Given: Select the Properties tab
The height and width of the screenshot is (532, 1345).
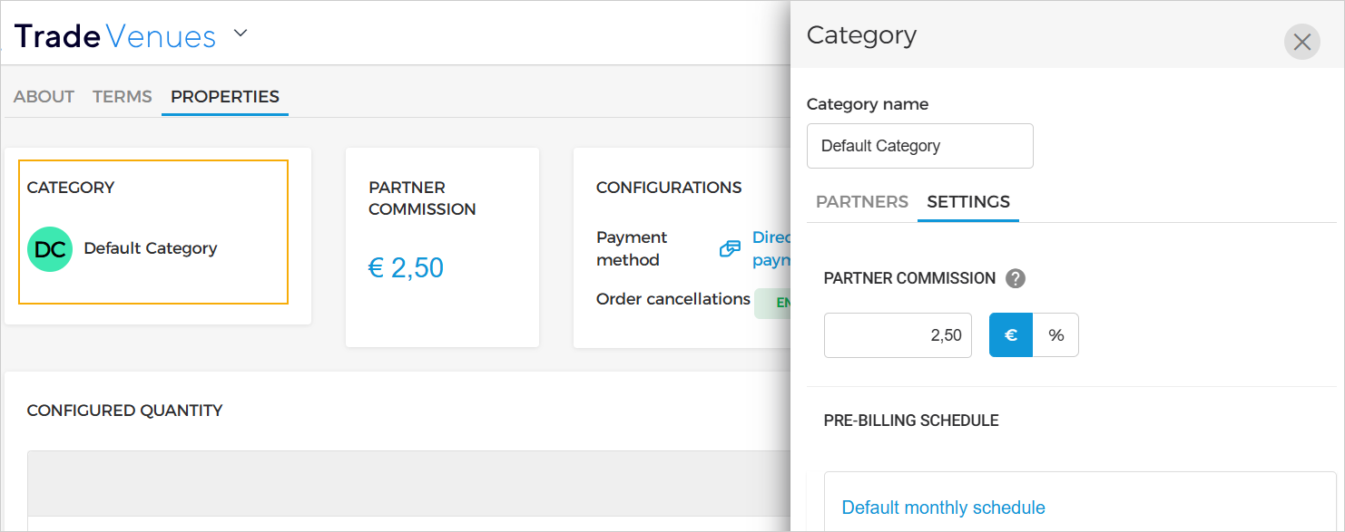Looking at the screenshot, I should click(x=225, y=97).
